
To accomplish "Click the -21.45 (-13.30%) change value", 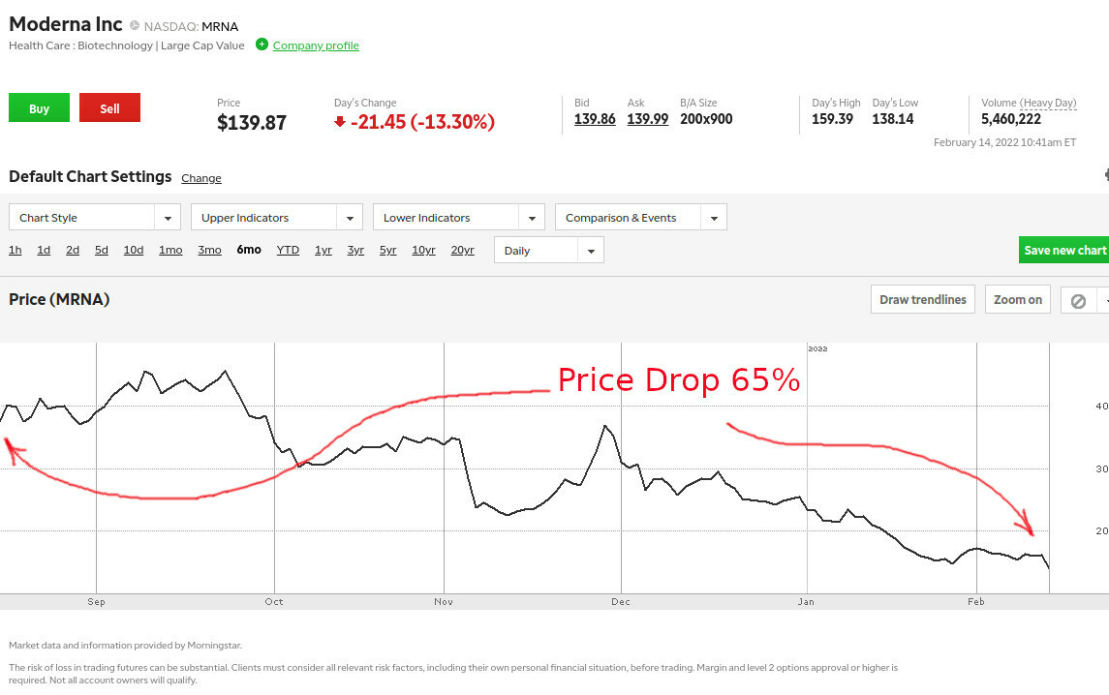I will (x=423, y=122).
